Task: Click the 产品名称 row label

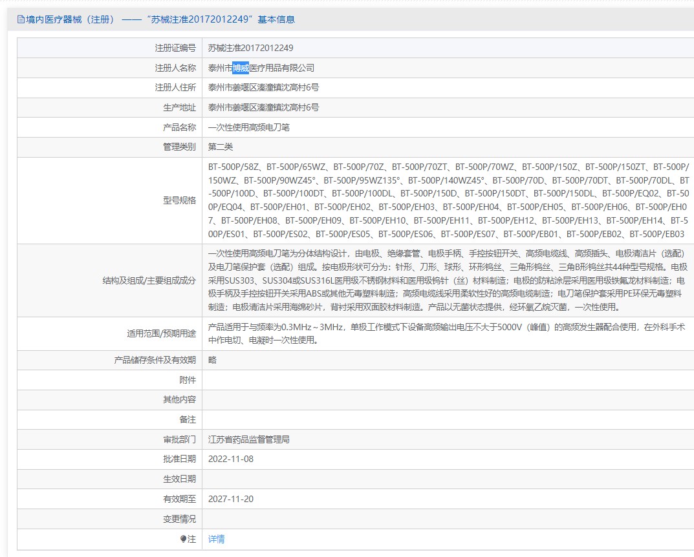Action: 179,127
